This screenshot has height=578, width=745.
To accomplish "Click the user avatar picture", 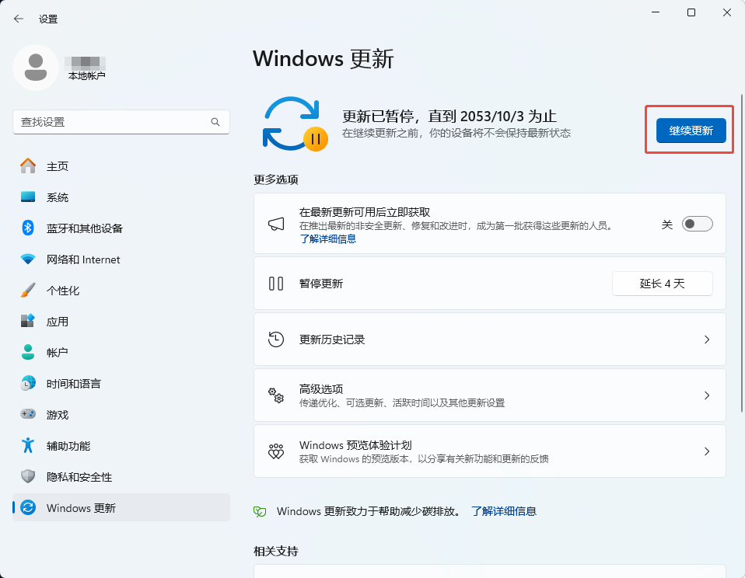I will pos(36,68).
